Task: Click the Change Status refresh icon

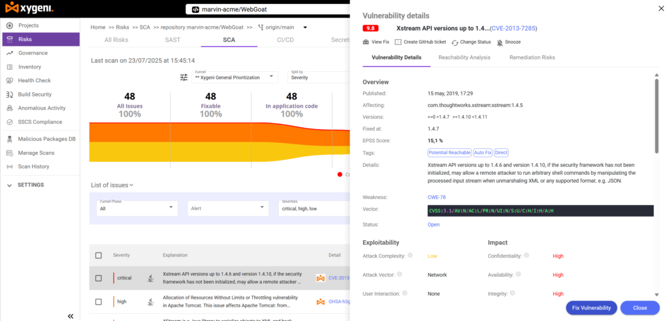Action: click(455, 42)
